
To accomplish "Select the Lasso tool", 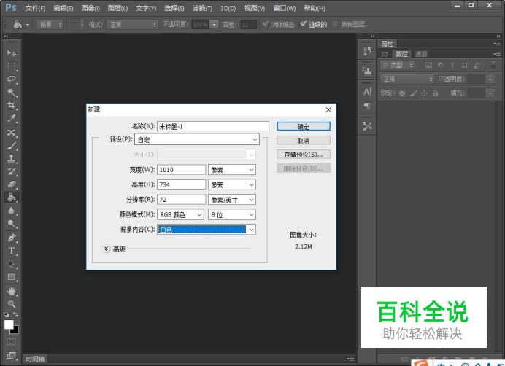I will pos(12,79).
